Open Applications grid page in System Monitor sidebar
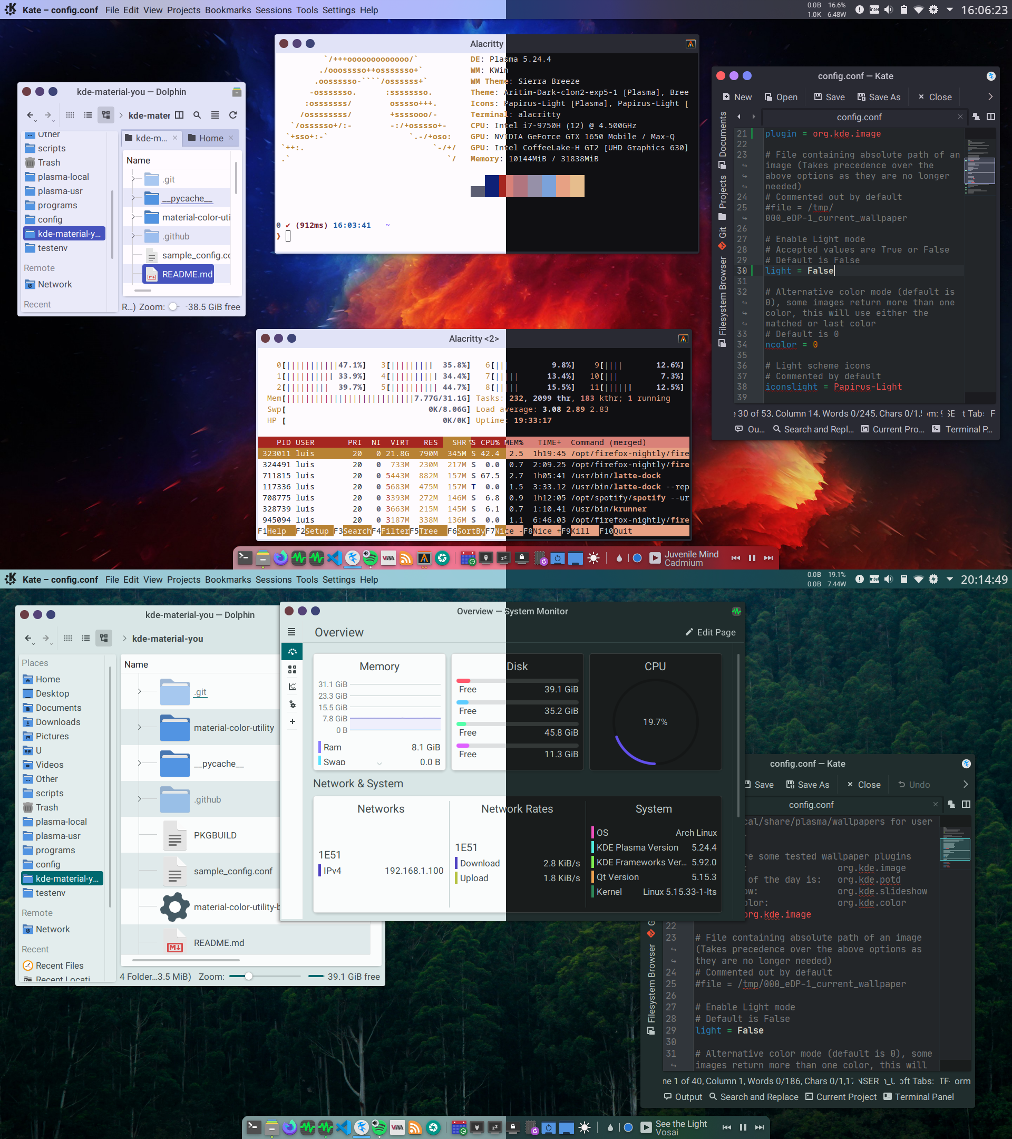The height and width of the screenshot is (1139, 1012). tap(292, 669)
